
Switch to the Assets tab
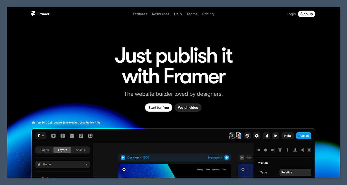(80, 150)
